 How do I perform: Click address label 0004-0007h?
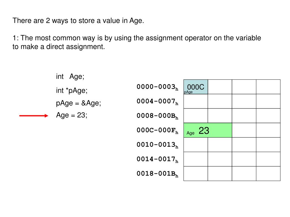(x=157, y=101)
